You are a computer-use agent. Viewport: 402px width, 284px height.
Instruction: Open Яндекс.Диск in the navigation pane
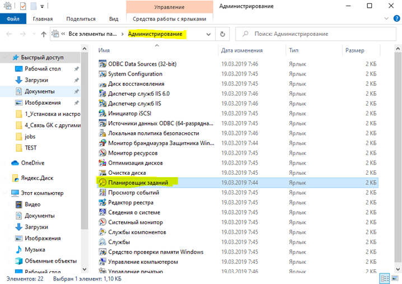(37, 178)
